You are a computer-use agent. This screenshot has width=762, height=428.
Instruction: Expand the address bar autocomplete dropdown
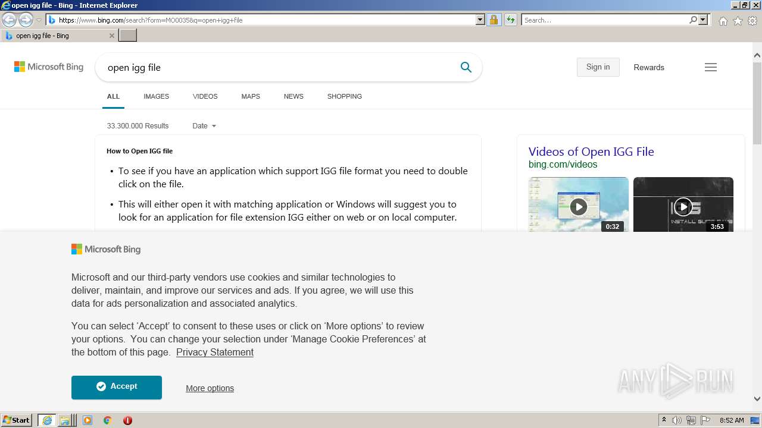[480, 20]
